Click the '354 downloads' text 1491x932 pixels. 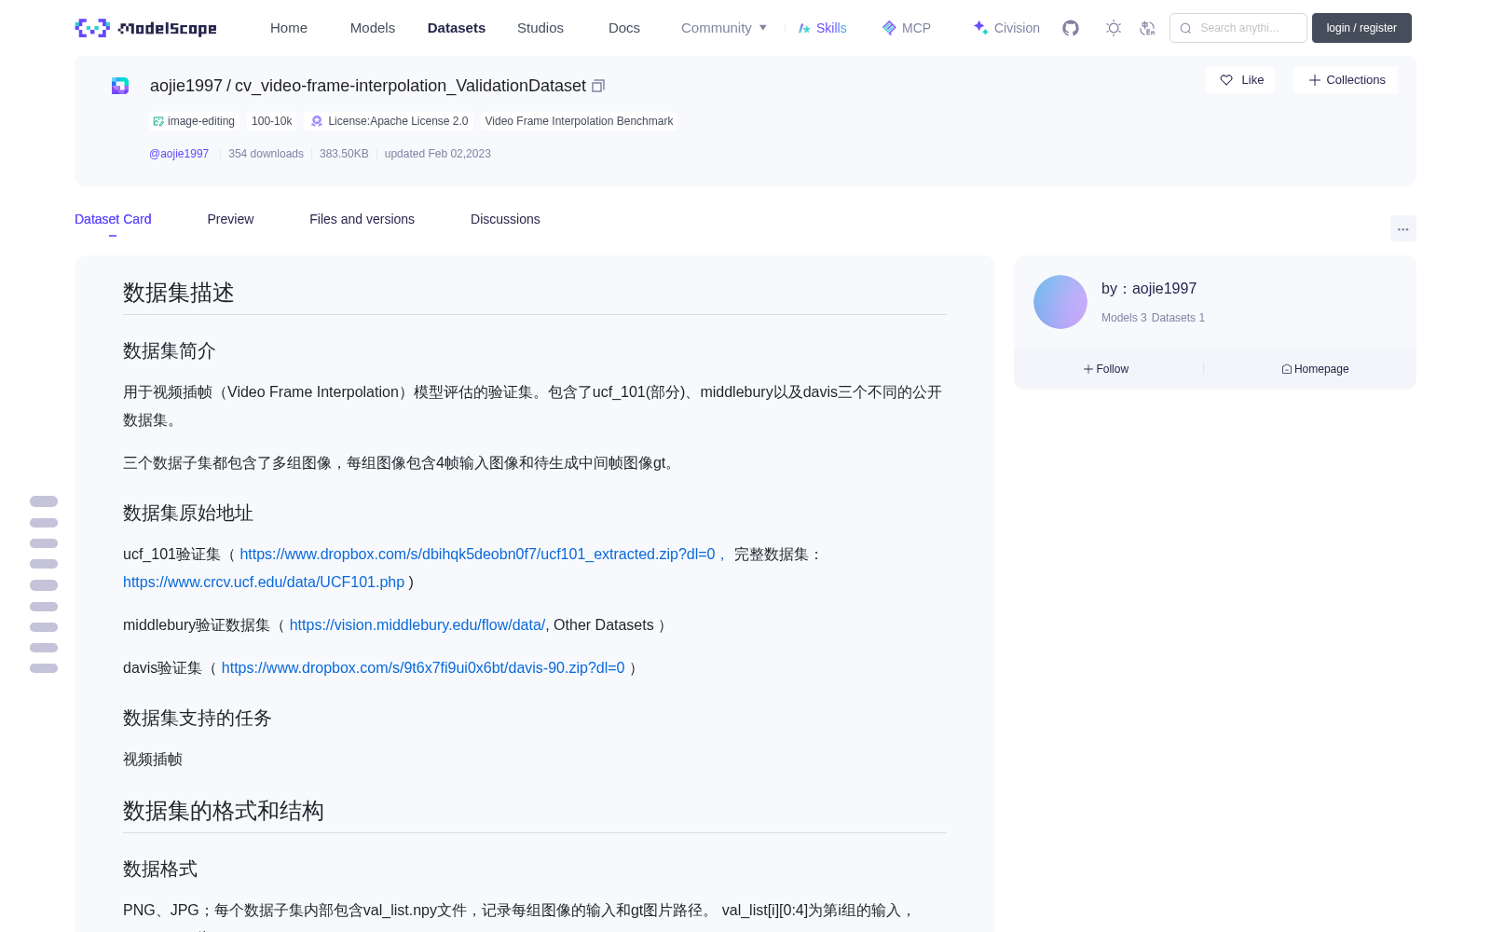coord(266,154)
